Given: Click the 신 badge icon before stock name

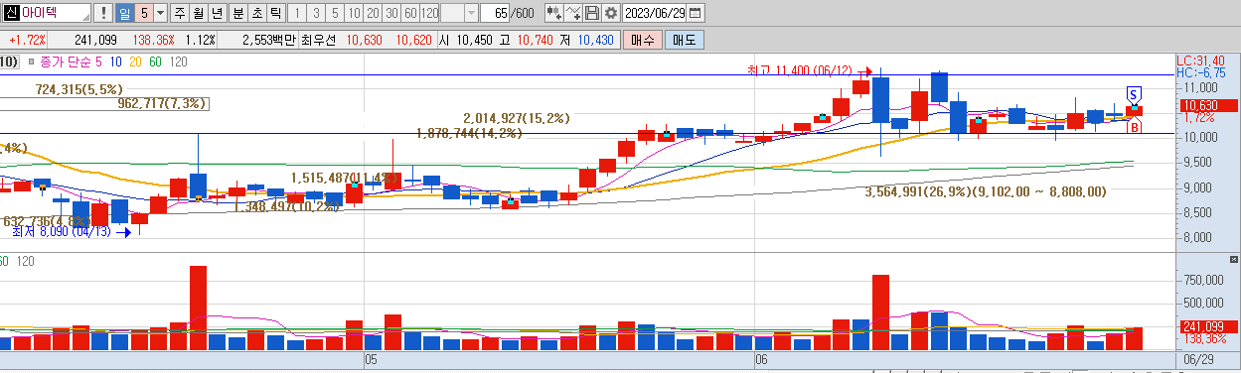Looking at the screenshot, I should [11, 13].
